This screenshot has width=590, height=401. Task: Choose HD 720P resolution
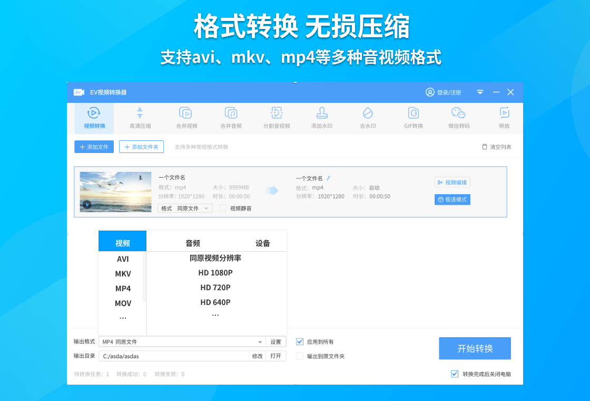click(215, 288)
